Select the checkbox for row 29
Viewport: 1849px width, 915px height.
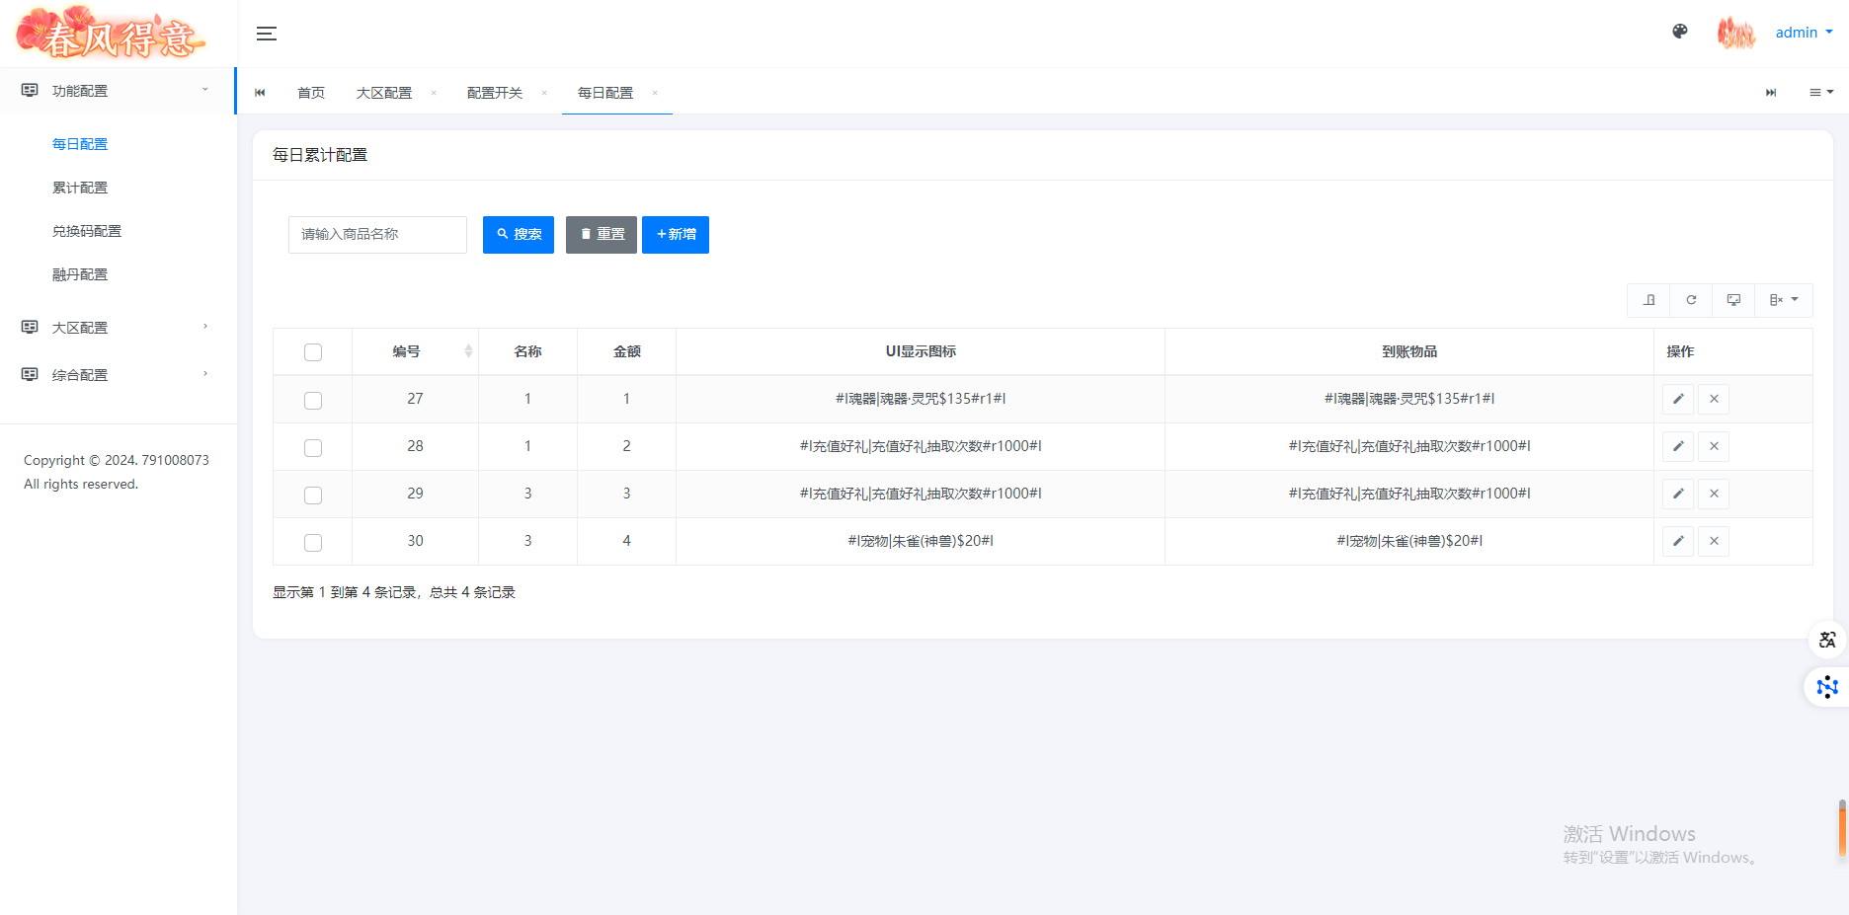coord(313,495)
